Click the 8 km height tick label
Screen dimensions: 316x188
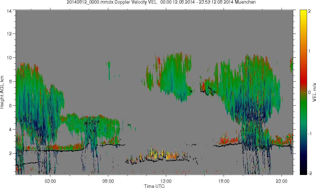tap(10, 82)
